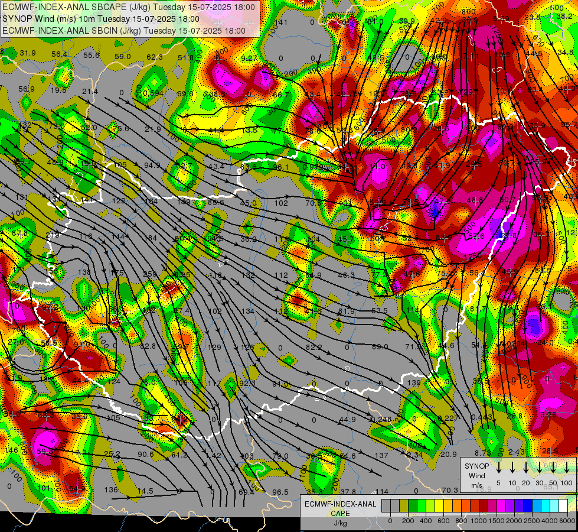Pick the white swatch ending CAPE legend

tap(564, 505)
